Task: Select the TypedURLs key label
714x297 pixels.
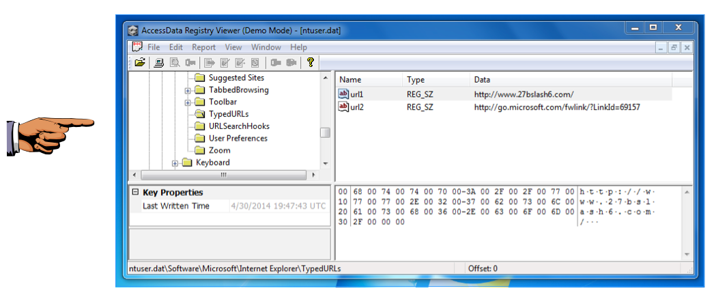Action: coord(229,114)
